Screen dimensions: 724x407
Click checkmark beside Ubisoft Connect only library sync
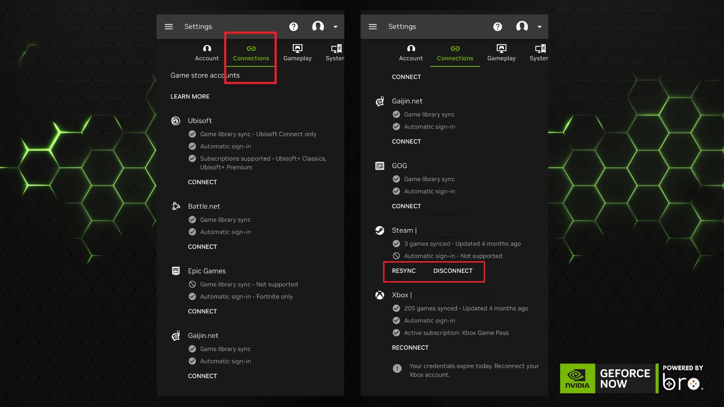192,134
